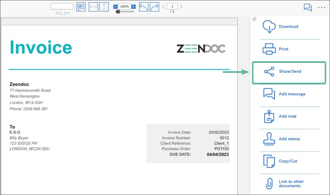This screenshot has height=195, width=330.
Task: Click the Print printer icon
Action: [269, 49]
